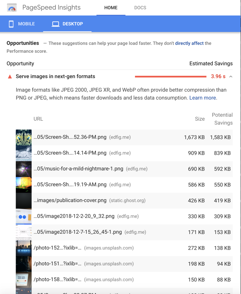Click URL '...images/publication-cover.png'
The height and width of the screenshot is (294, 241).
(x=70, y=201)
